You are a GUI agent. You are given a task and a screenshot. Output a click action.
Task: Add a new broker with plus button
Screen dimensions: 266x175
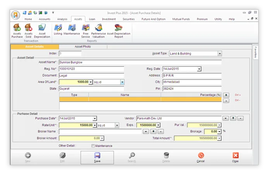[x=153, y=131]
